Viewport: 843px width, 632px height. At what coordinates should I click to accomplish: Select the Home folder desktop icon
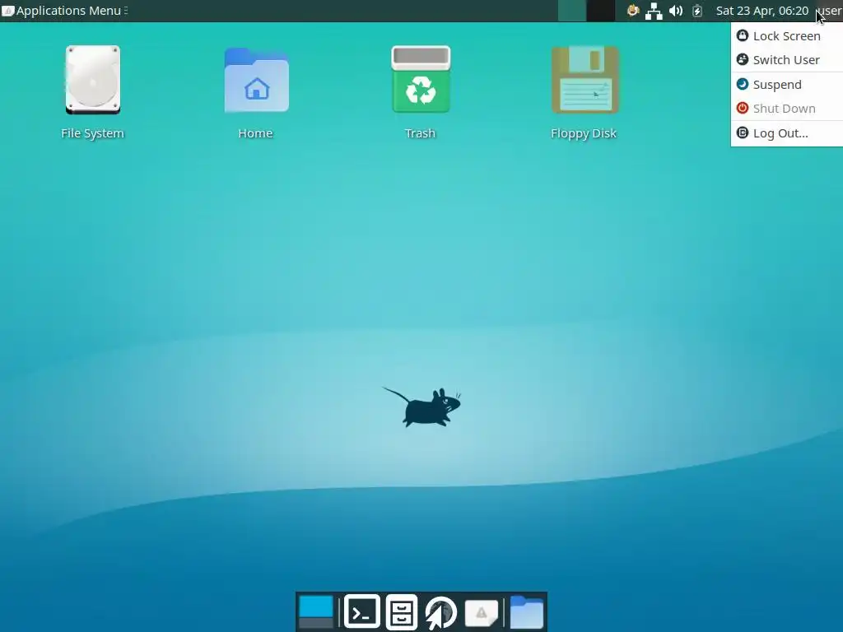pos(257,80)
